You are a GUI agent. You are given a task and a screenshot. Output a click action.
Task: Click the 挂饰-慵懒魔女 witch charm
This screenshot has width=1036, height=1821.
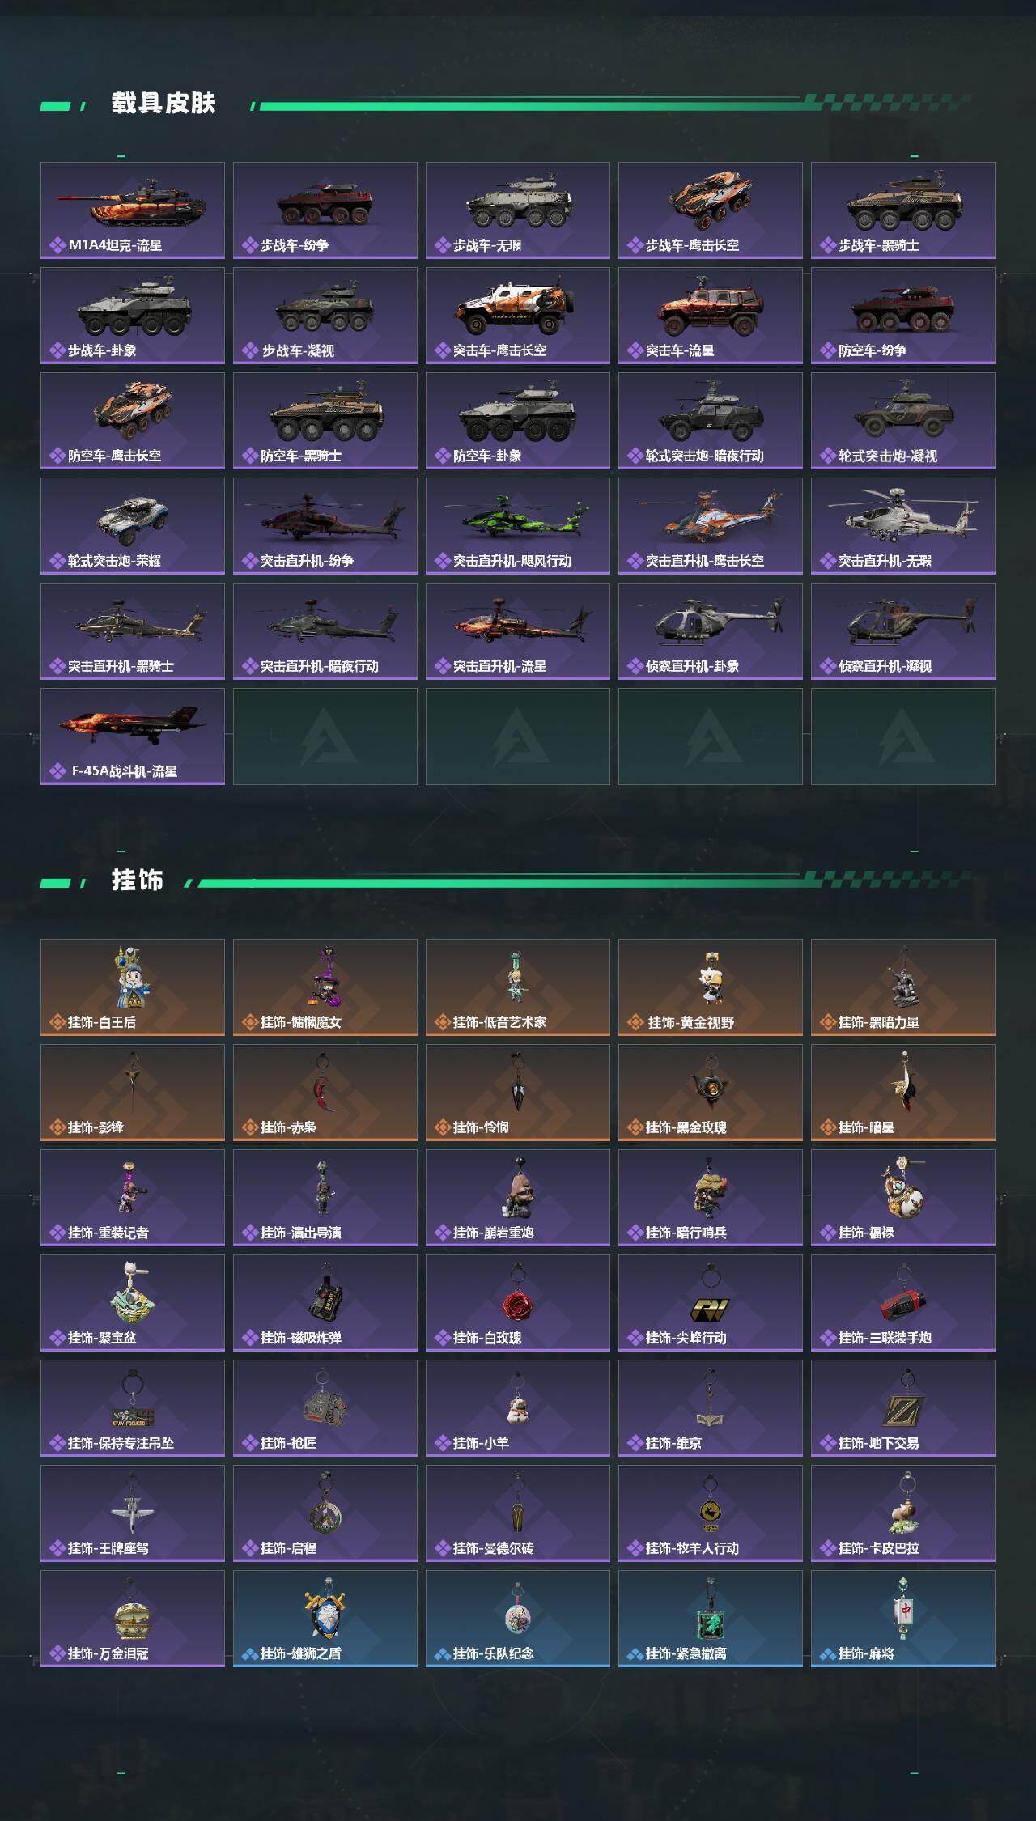click(x=325, y=987)
